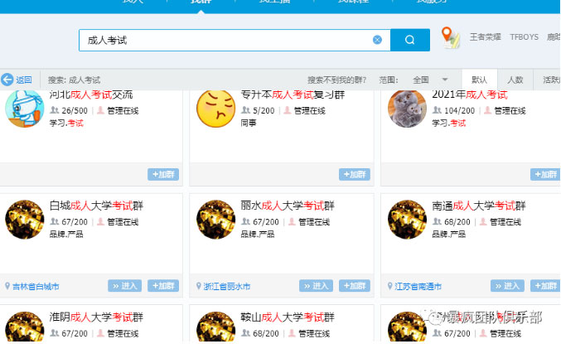Viewport: 561px width, 344px height.
Task: Select the 默认 sorting tab
Action: pyautogui.click(x=480, y=80)
